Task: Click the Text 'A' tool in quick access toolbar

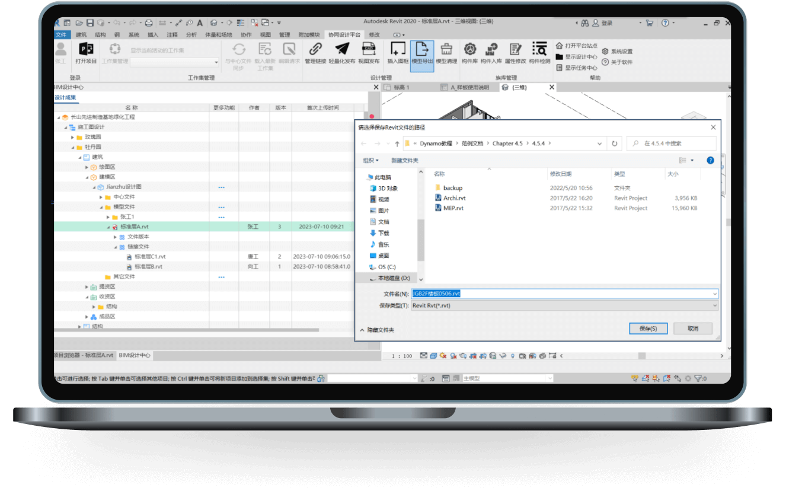Action: point(200,23)
